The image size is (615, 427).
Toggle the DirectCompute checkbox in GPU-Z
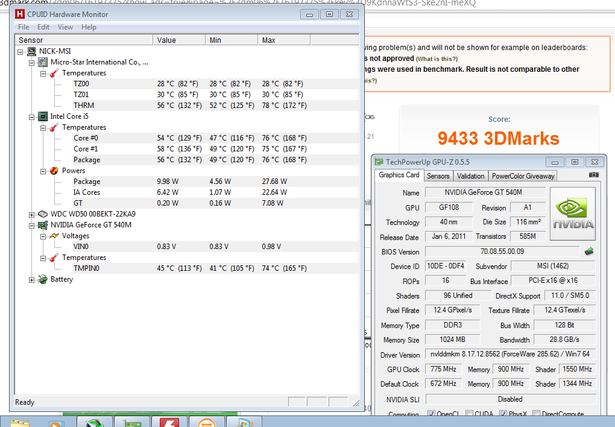coord(537,414)
